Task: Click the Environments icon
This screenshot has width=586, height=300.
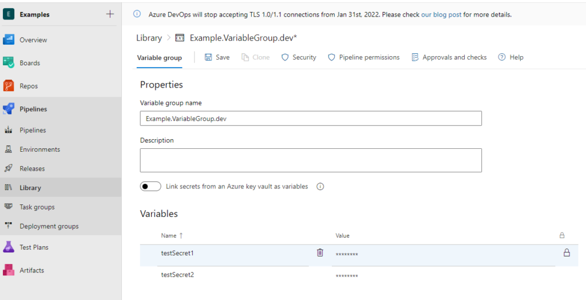Action: pos(8,149)
